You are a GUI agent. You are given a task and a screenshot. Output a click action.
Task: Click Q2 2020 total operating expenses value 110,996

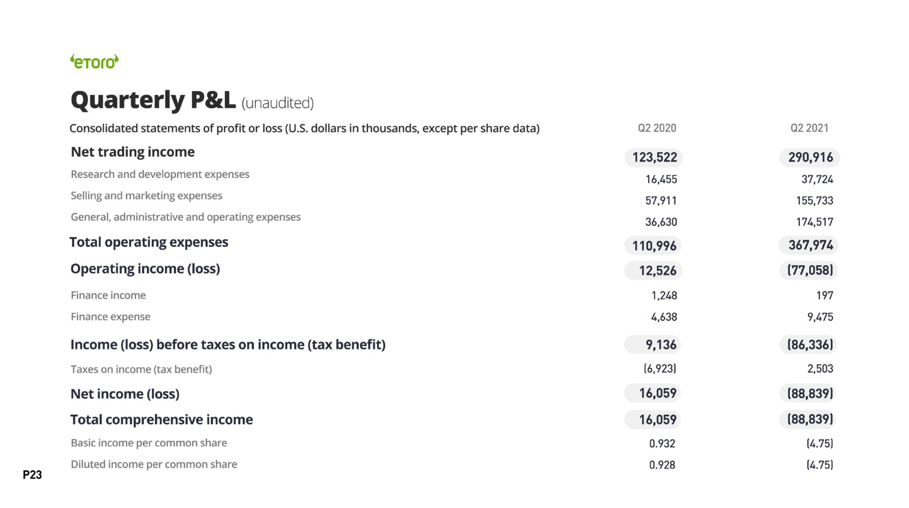point(654,246)
